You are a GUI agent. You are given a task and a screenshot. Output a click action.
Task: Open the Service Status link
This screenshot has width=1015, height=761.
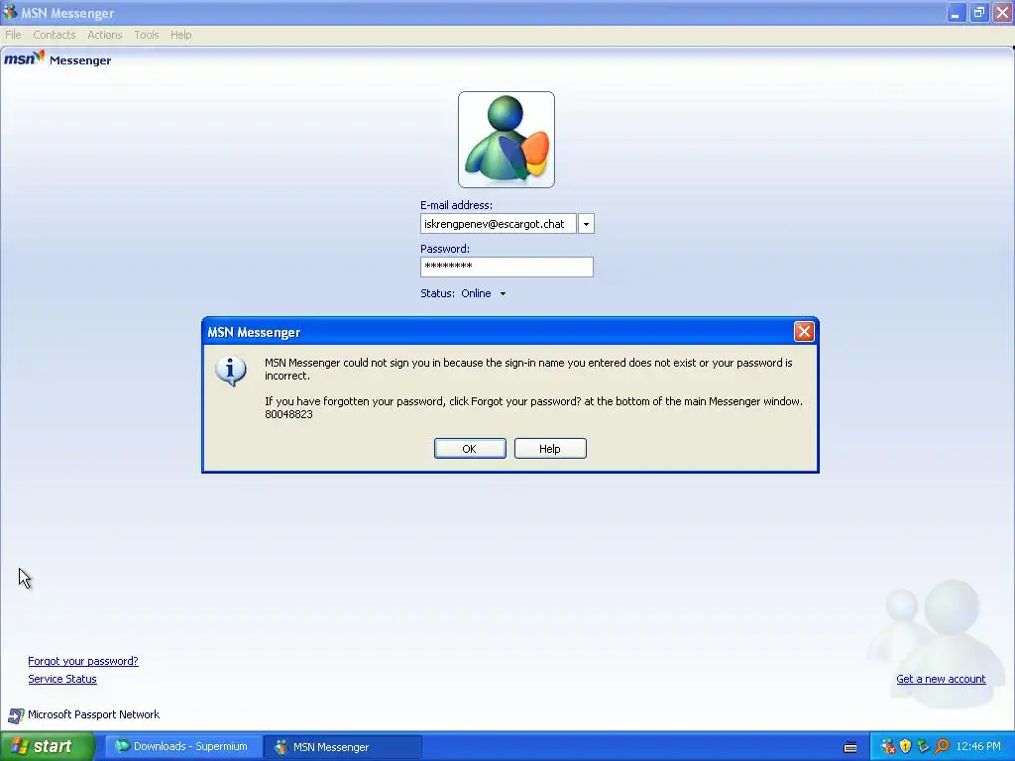pos(62,679)
